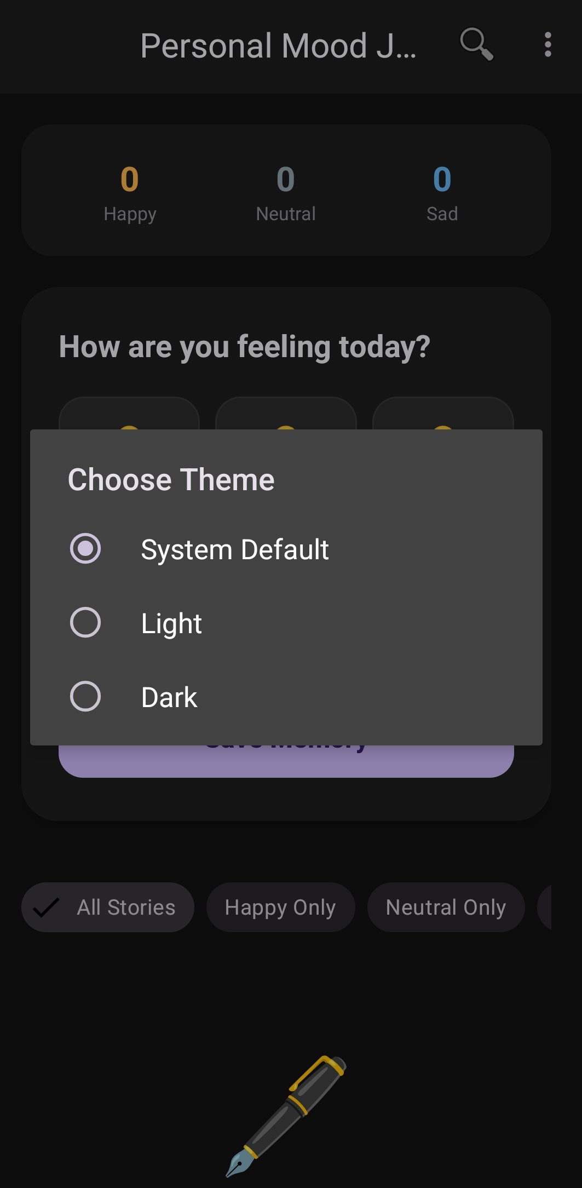Choose the System Default label

pyautogui.click(x=235, y=549)
